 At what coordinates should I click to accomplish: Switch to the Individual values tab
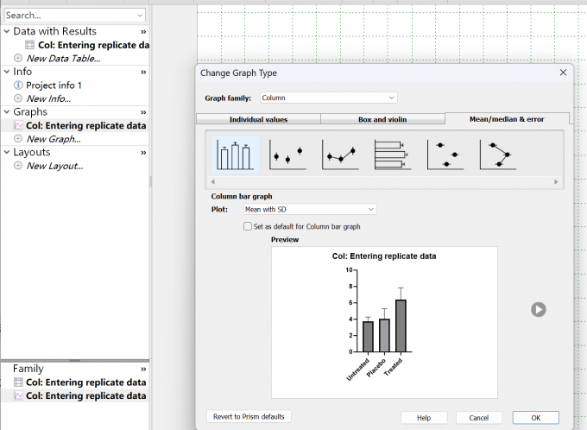point(258,119)
